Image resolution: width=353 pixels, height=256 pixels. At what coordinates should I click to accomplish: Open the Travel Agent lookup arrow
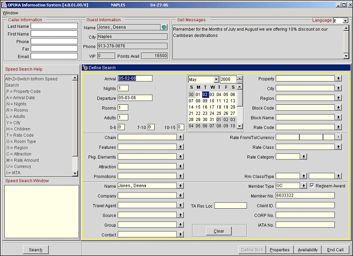point(180,205)
